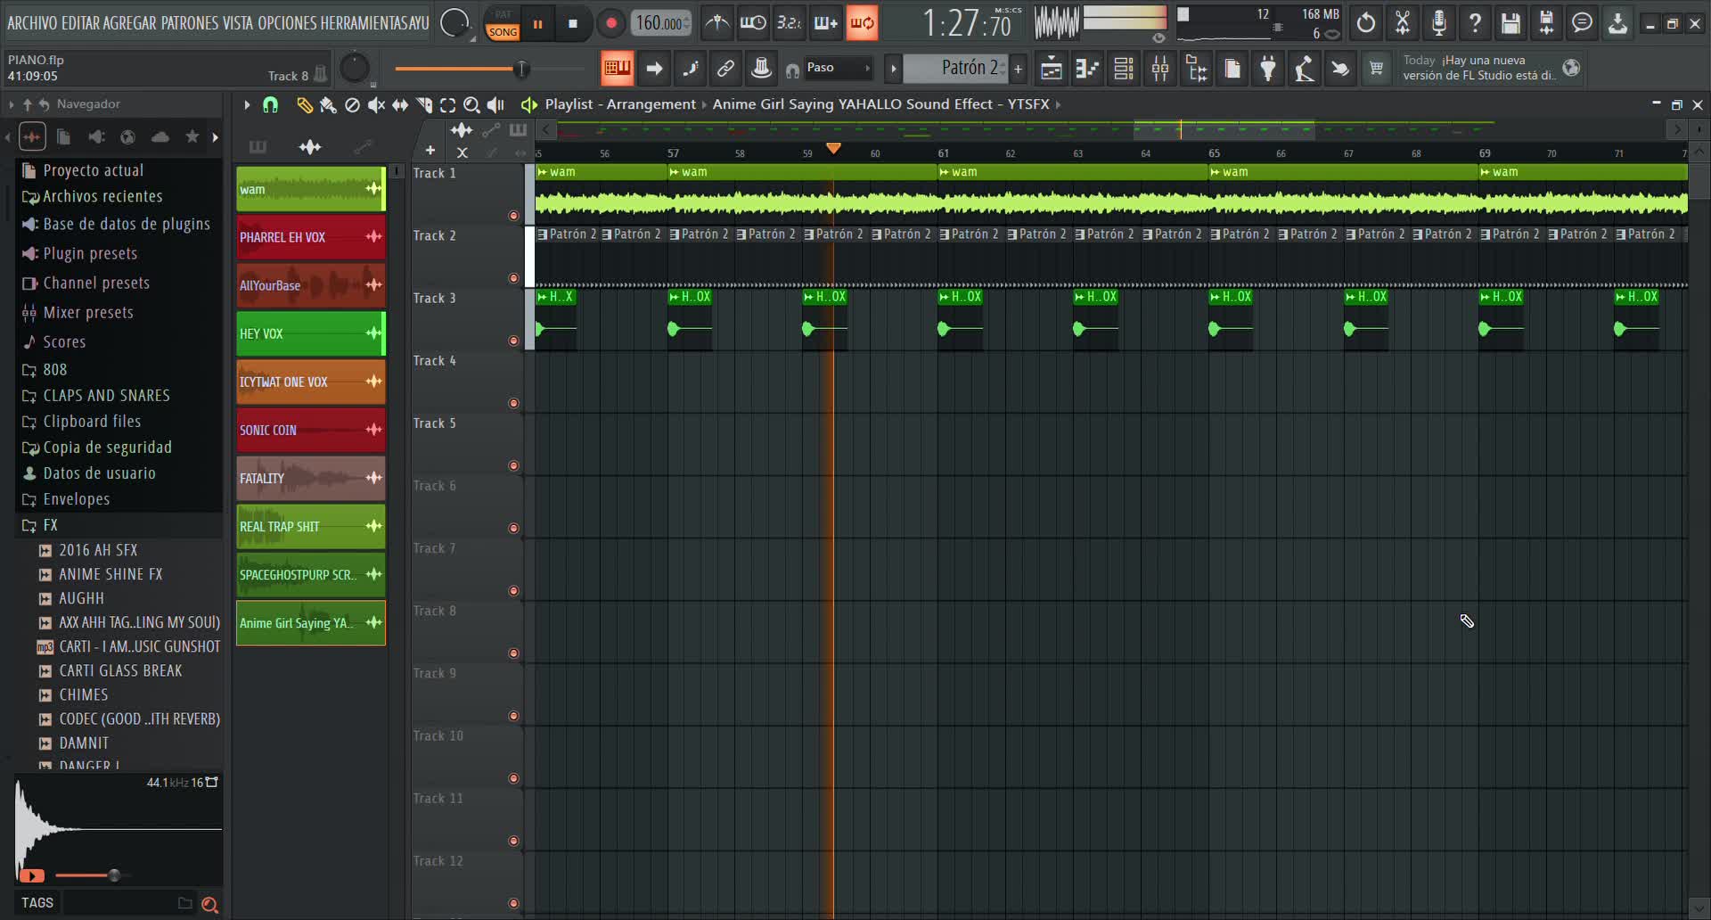Play the sample preview button
The width and height of the screenshot is (1711, 920).
coord(31,876)
